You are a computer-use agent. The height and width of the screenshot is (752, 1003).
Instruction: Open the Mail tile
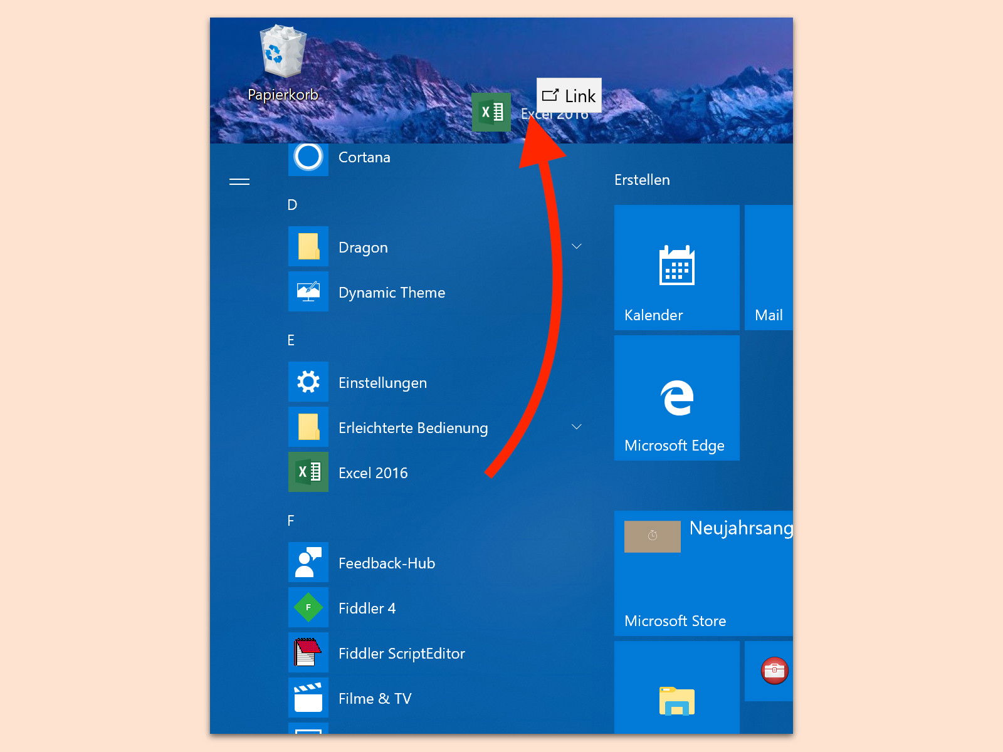pyautogui.click(x=769, y=268)
